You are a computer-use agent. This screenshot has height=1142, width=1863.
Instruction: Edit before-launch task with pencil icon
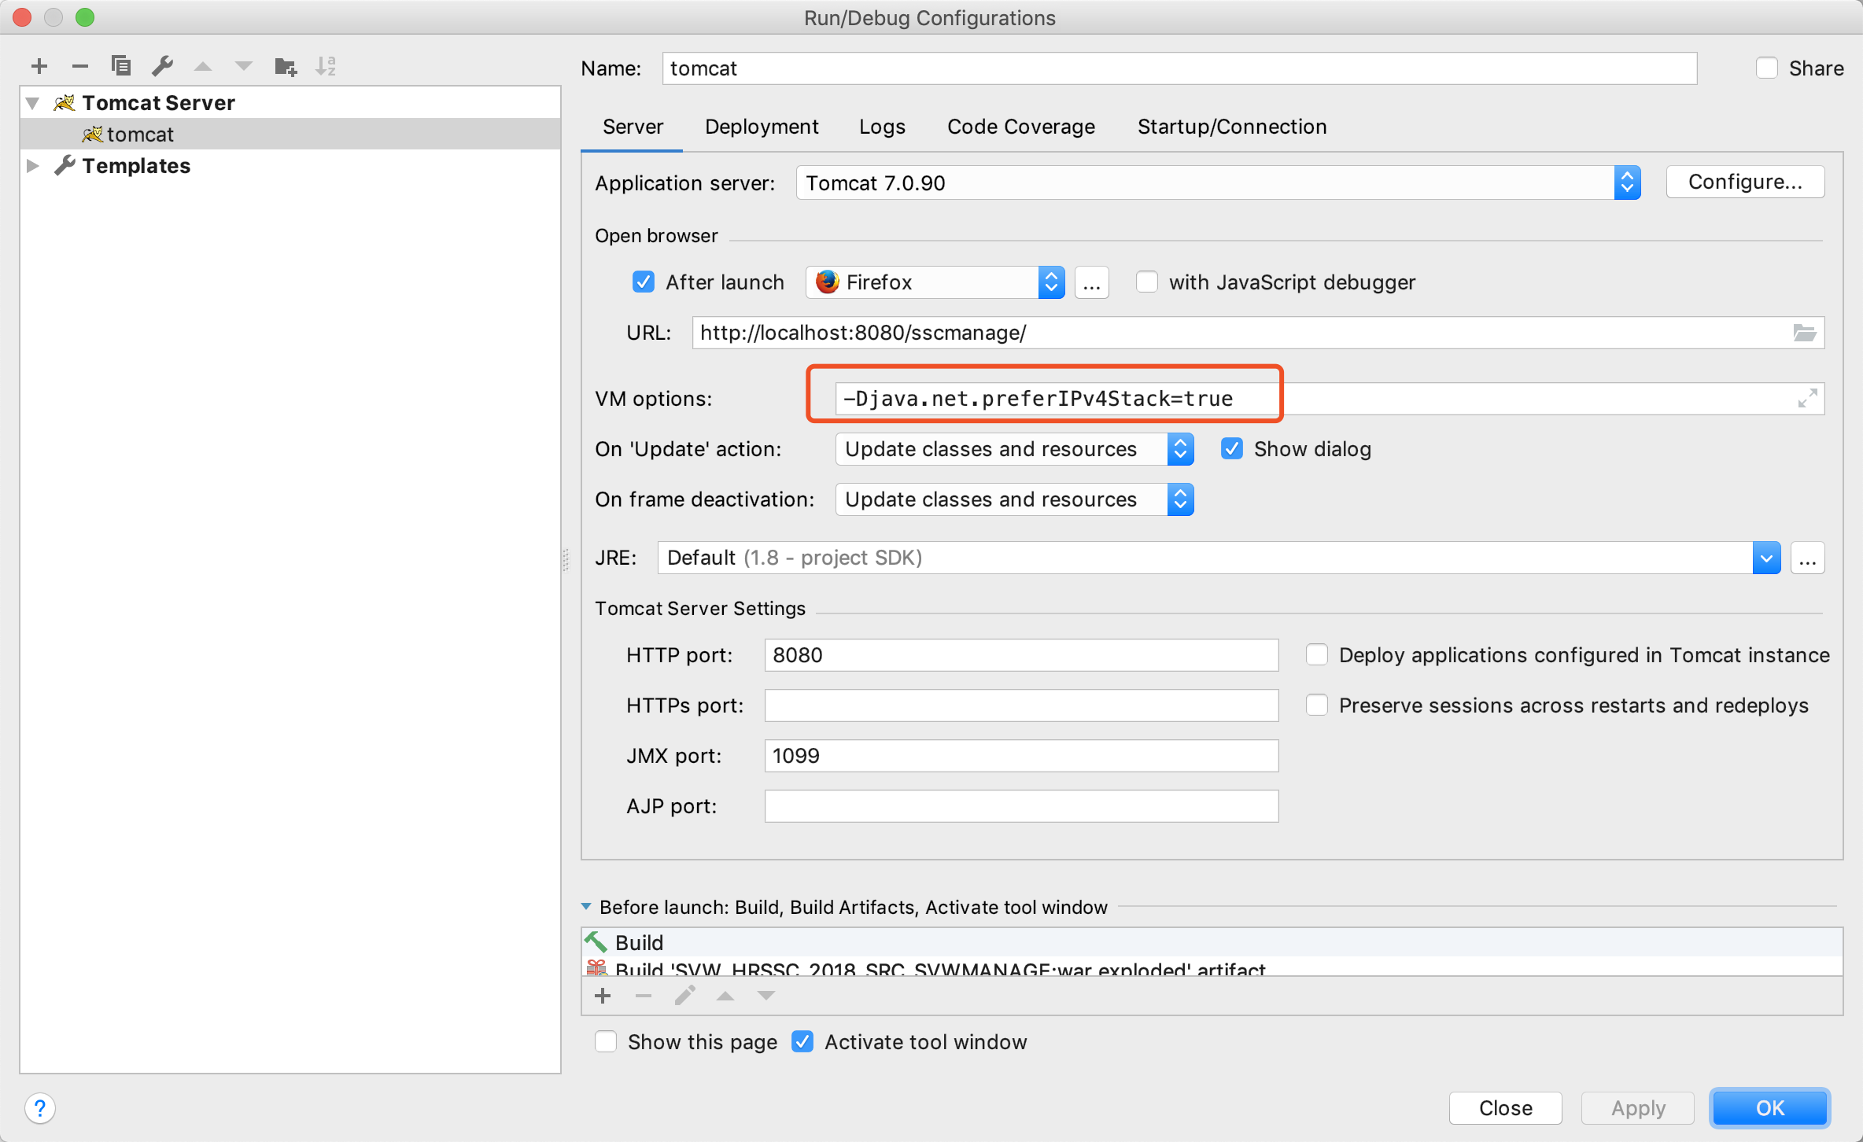tap(684, 996)
